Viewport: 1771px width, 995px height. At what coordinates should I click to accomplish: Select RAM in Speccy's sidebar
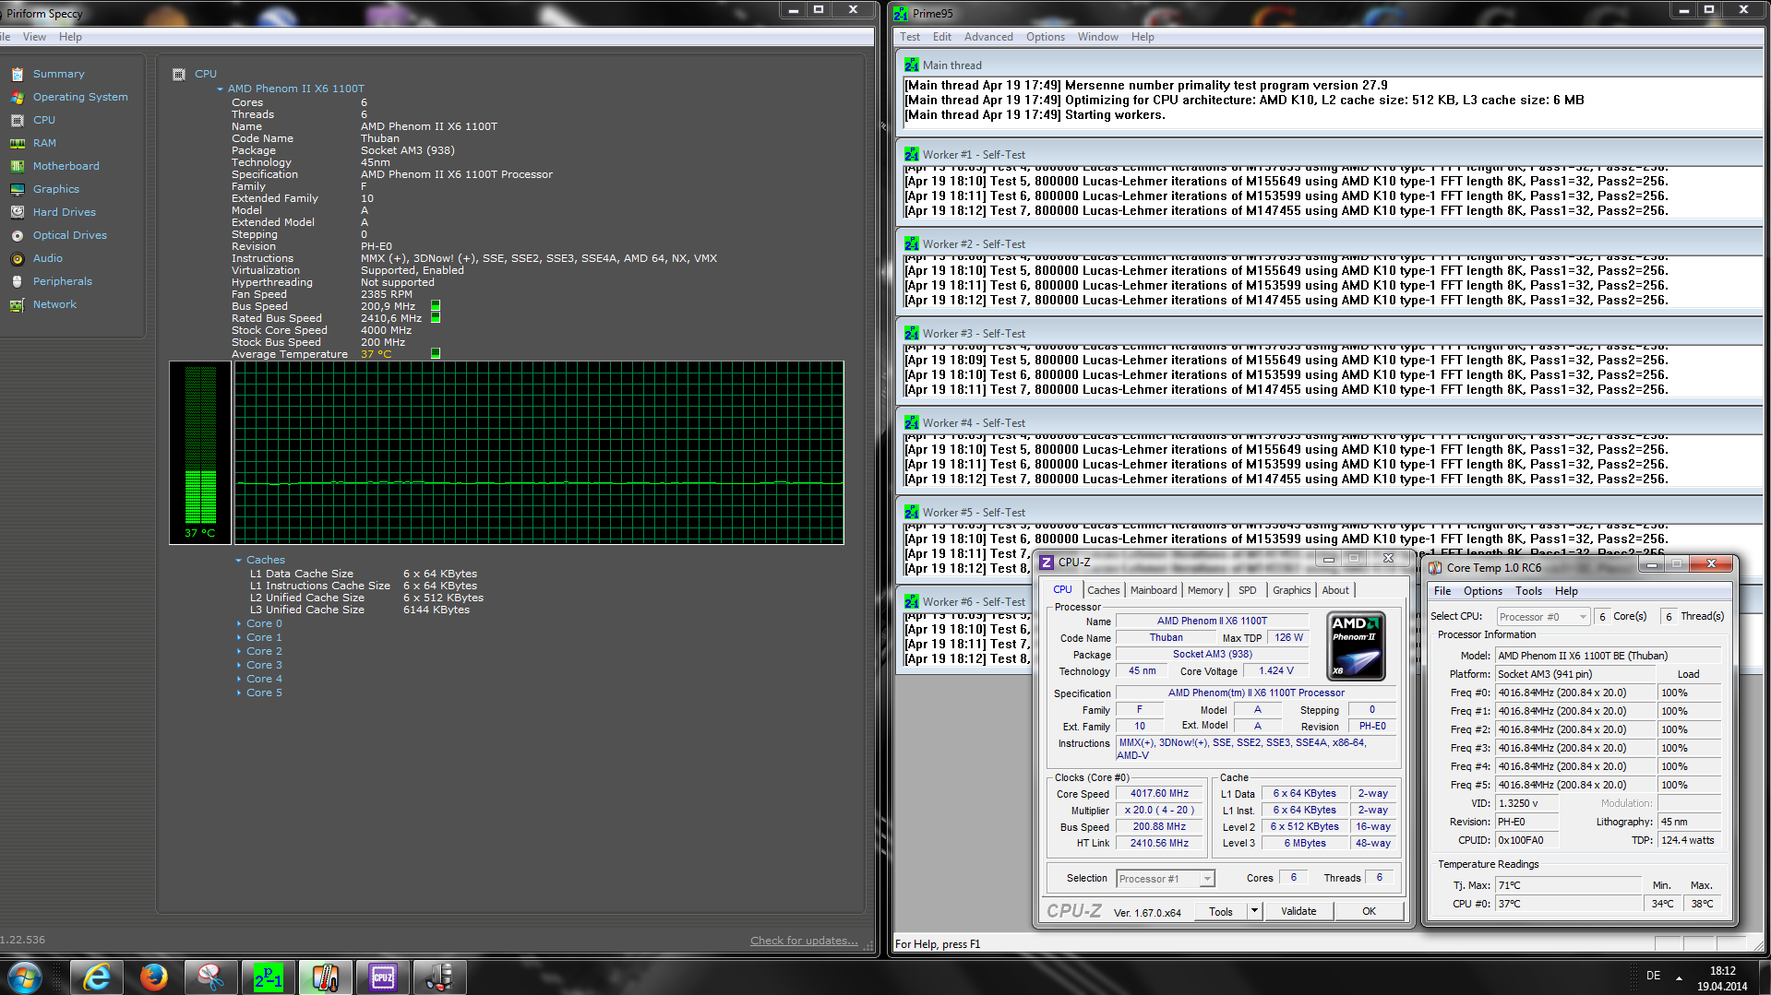44,143
